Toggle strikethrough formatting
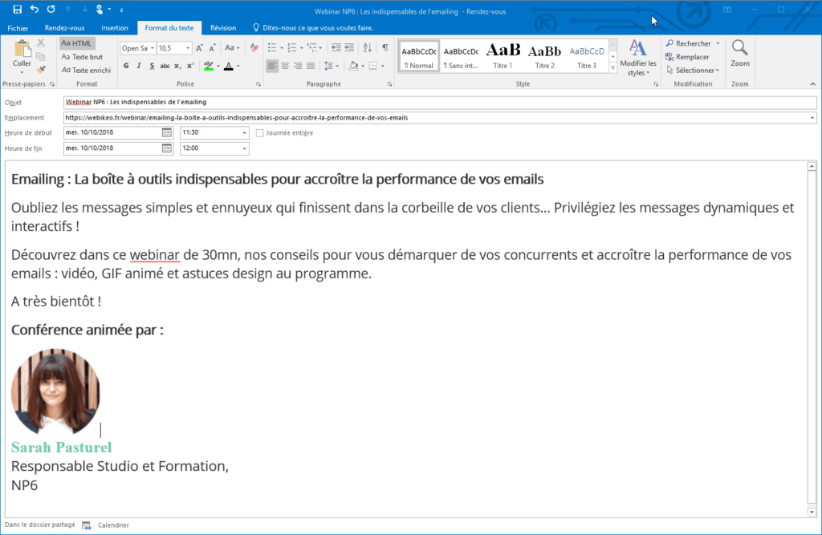This screenshot has height=535, width=822. [165, 66]
